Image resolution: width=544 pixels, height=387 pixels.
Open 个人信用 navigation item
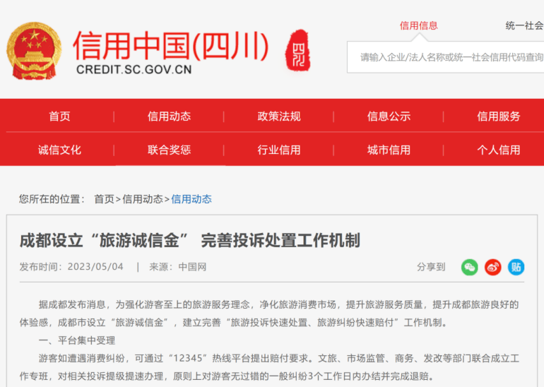point(499,150)
